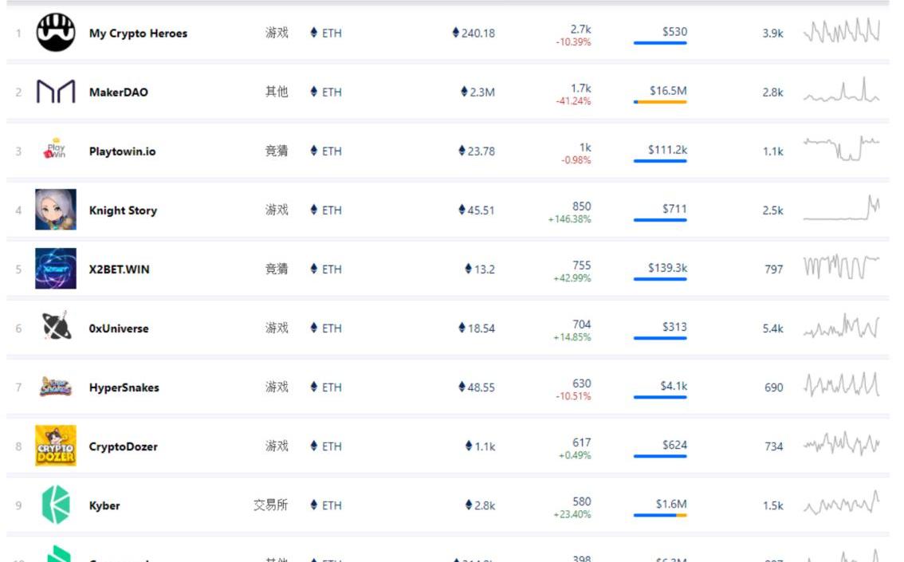Screen dimensions: 904x562
Task: Click the CryptoDozer logo icon
Action: tap(56, 446)
